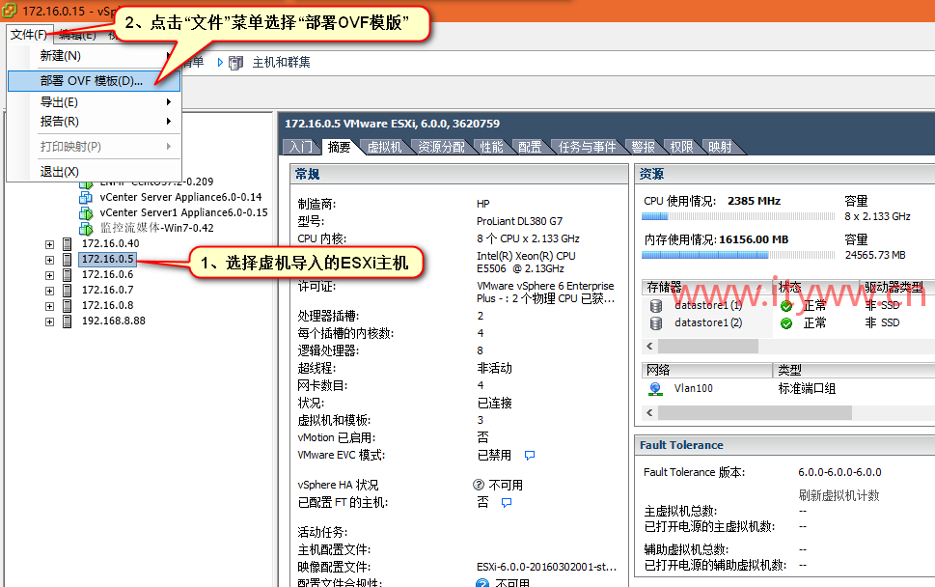The image size is (935, 587).
Task: Click the 主机和群集 inventory icon
Action: click(x=236, y=63)
